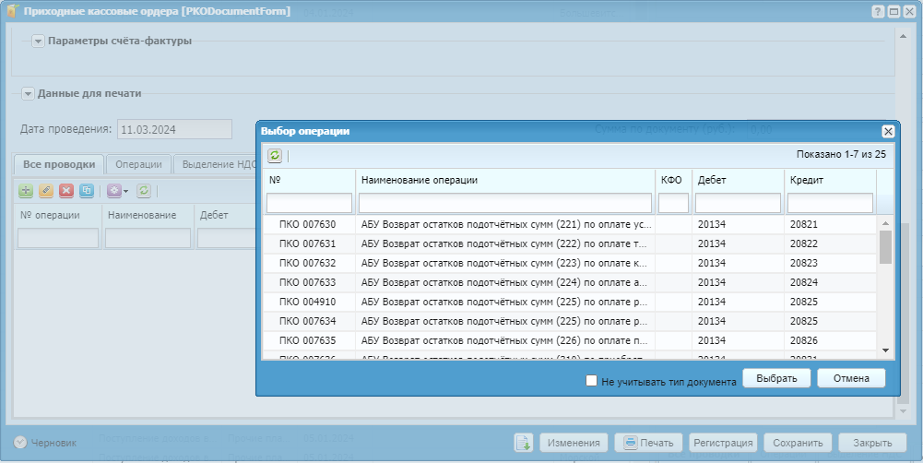Click the blue copy entry icon
The width and height of the screenshot is (923, 463).
point(87,191)
